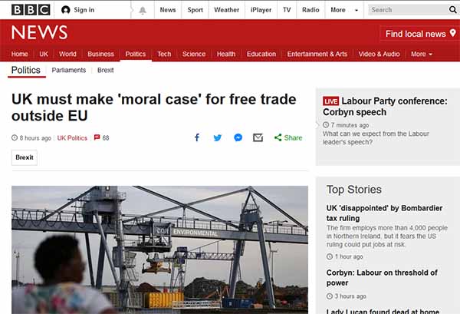The width and height of the screenshot is (460, 314).
Task: Open Parliaments sub-navigation item
Action: 69,70
